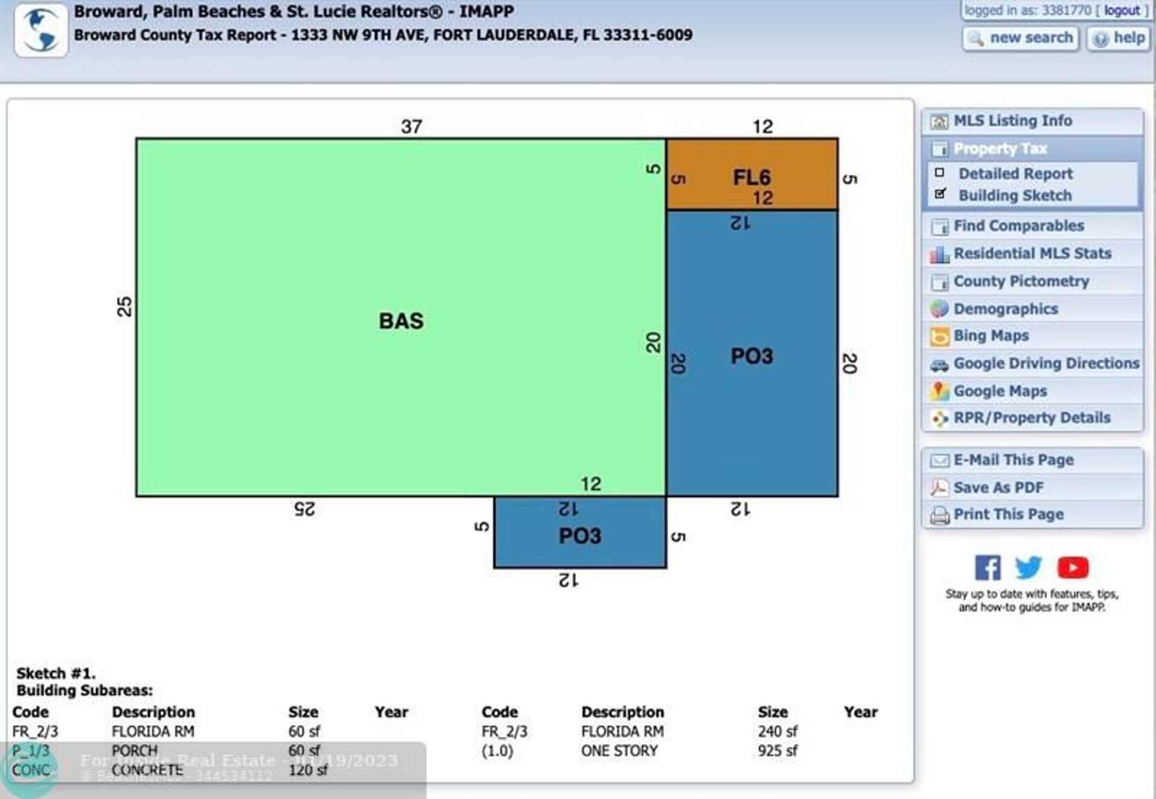
Task: Open Residential MLS Stats
Action: tap(1033, 253)
